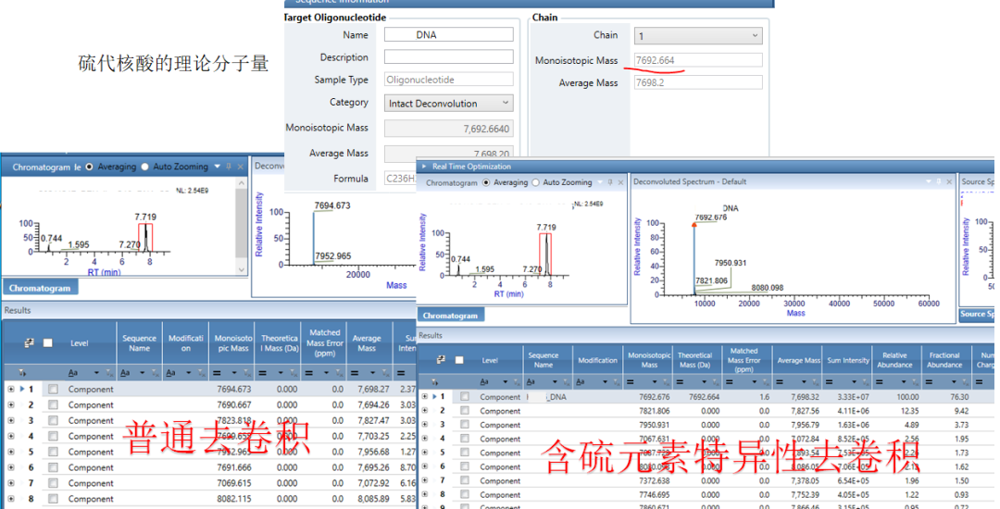Tick select-all checkbox in right Results header
The width and height of the screenshot is (1000, 509).
click(459, 360)
